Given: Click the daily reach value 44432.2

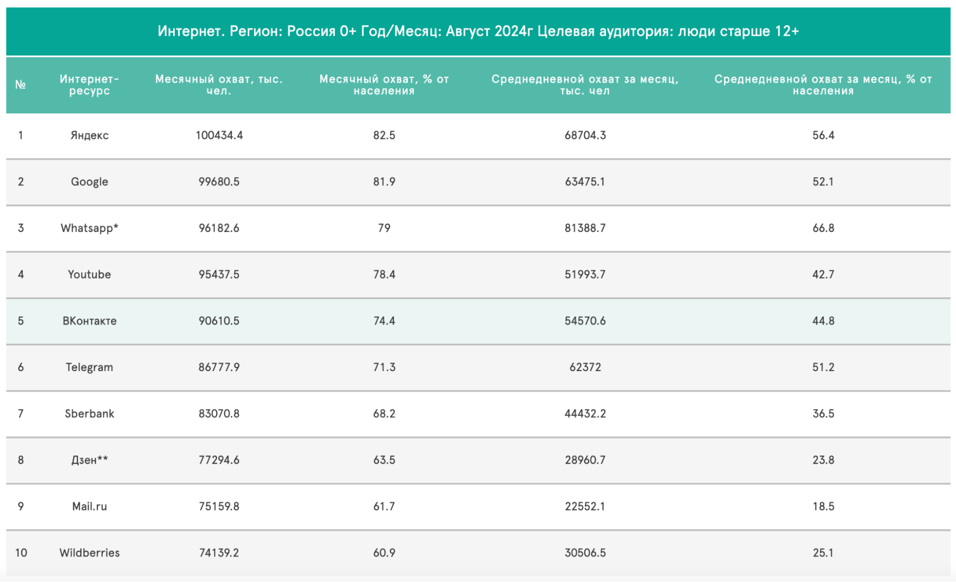Looking at the screenshot, I should tap(585, 414).
